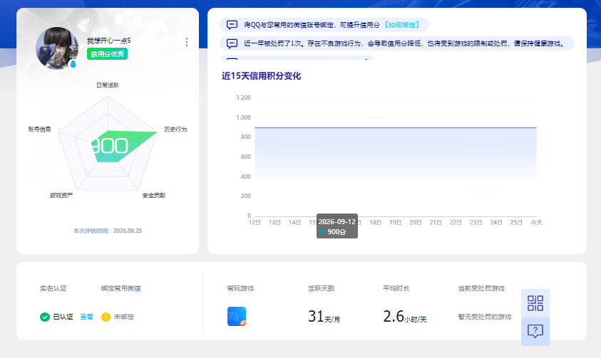
Task: Click the 平均时长 heading
Action: tap(396, 288)
